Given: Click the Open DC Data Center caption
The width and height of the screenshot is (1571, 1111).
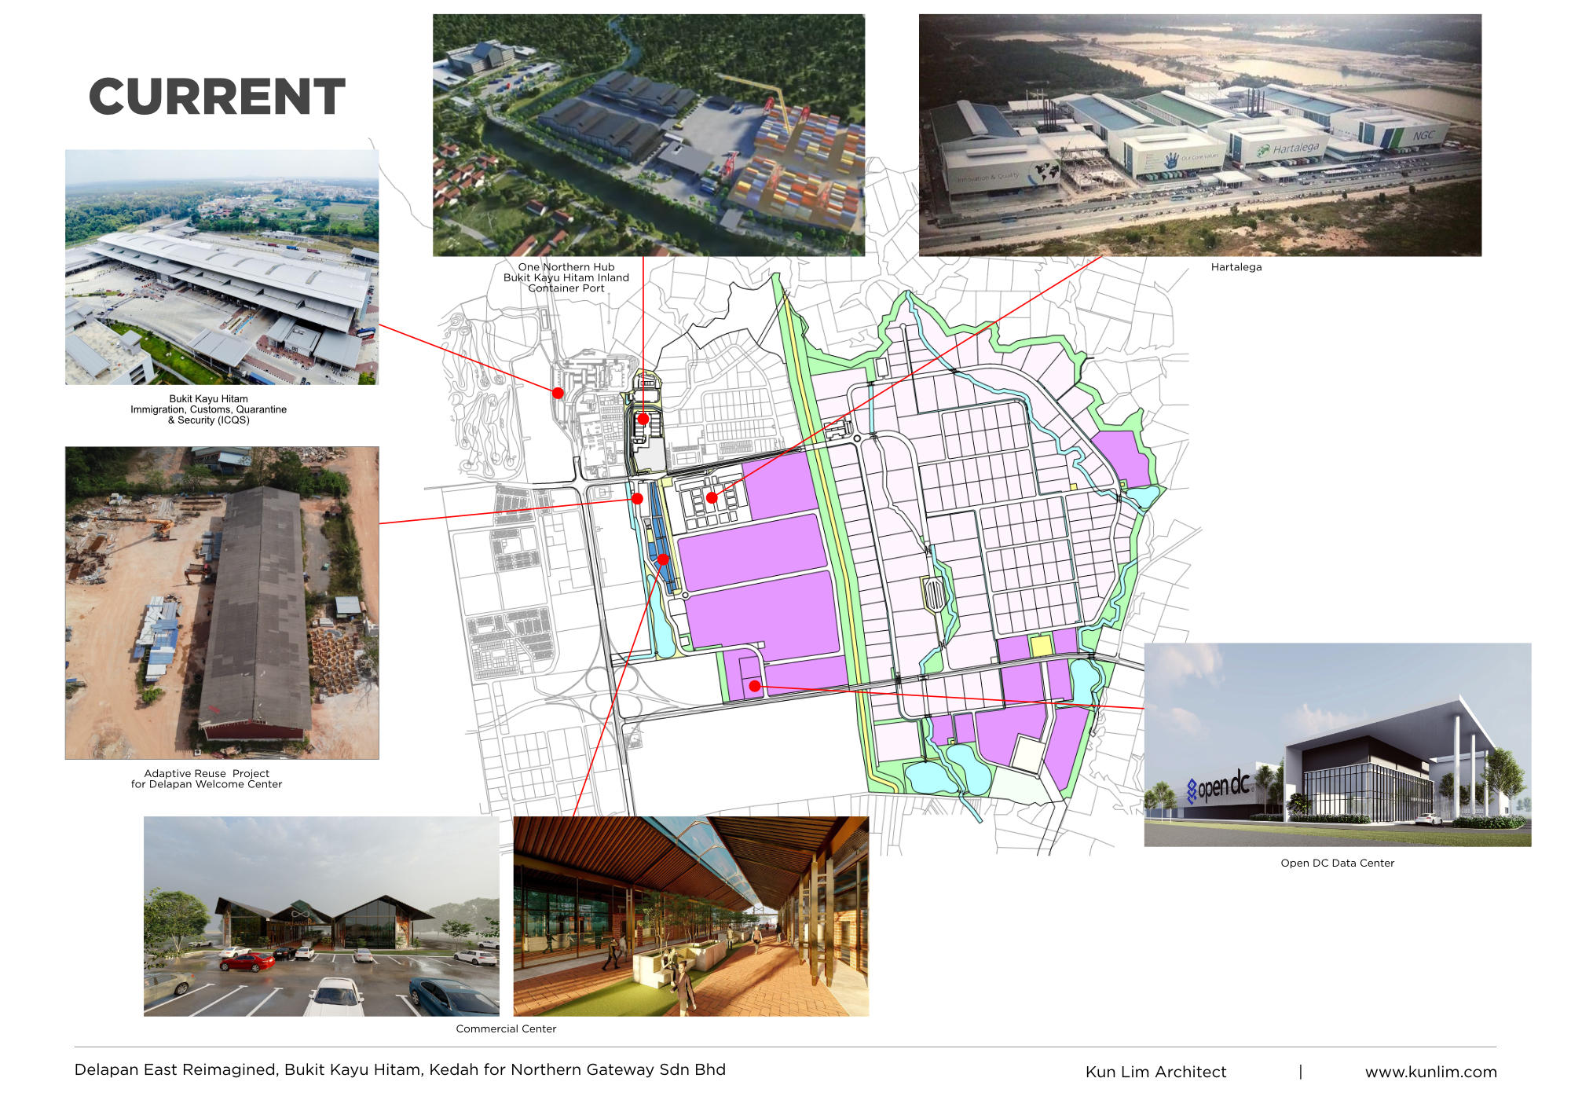Looking at the screenshot, I should point(1337,863).
